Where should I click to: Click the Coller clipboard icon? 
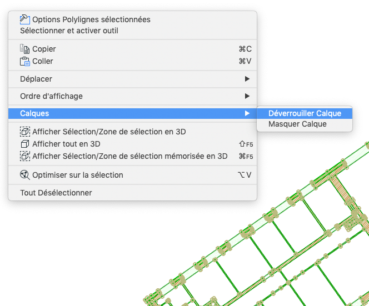coord(24,62)
